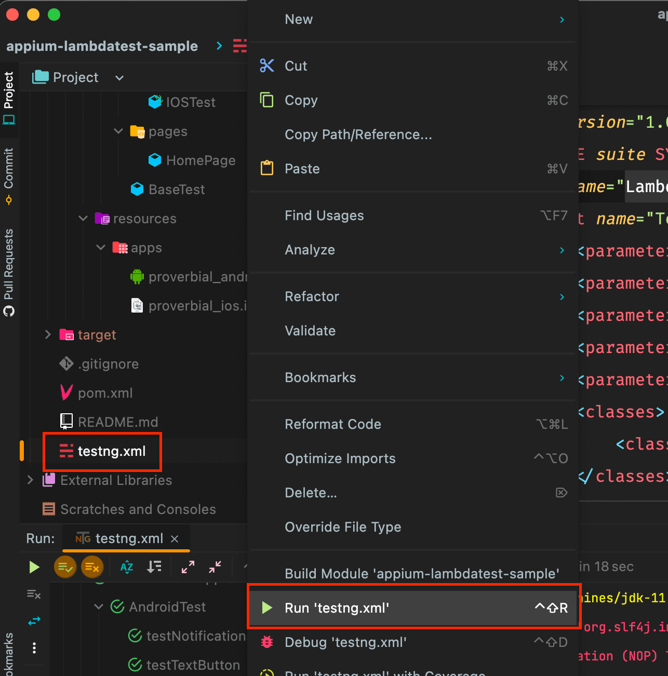
Task: Select testng.xml file in Project tree
Action: pyautogui.click(x=112, y=451)
